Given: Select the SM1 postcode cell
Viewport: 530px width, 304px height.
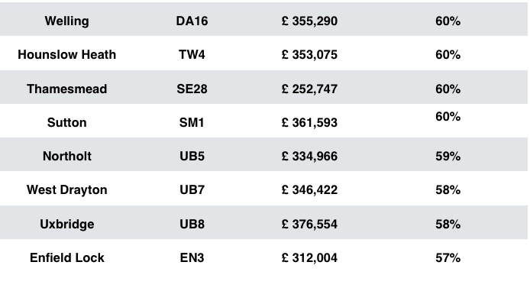Looking at the screenshot, I should [x=192, y=122].
